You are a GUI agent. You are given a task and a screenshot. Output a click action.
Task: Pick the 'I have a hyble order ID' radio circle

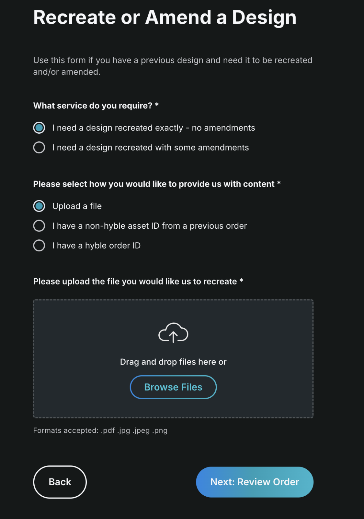point(39,246)
